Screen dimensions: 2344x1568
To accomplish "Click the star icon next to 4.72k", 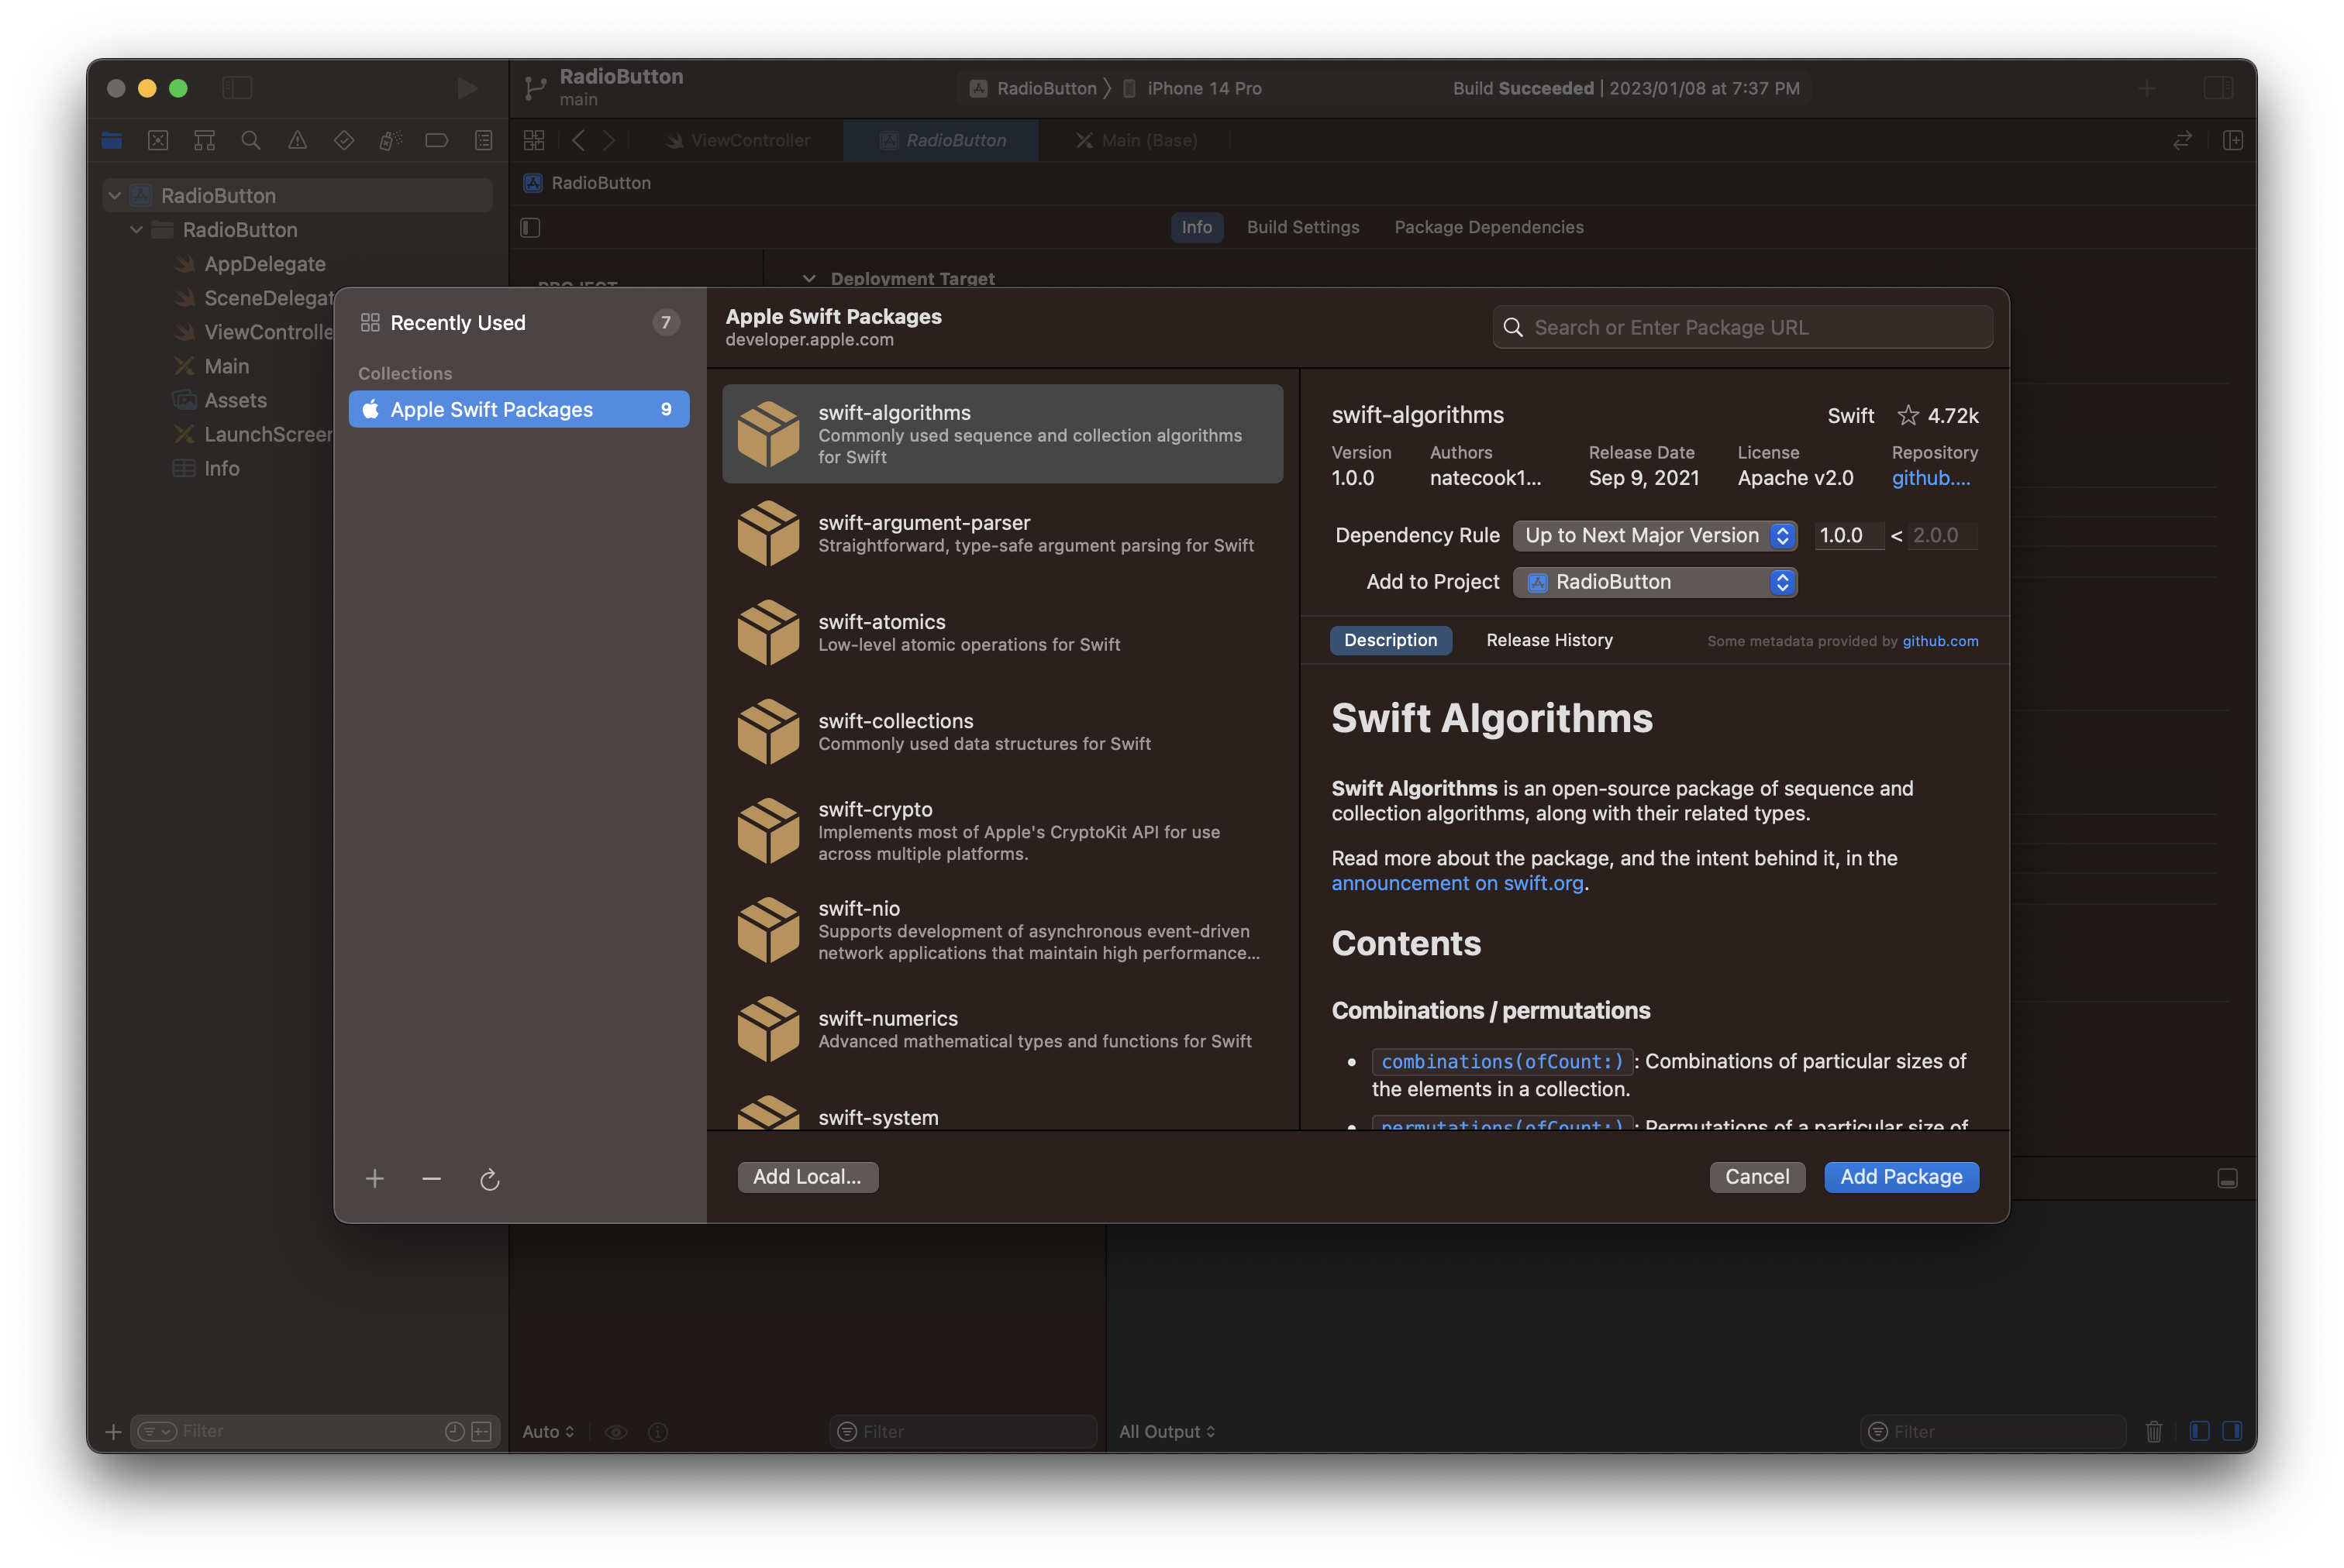I will (x=1908, y=415).
